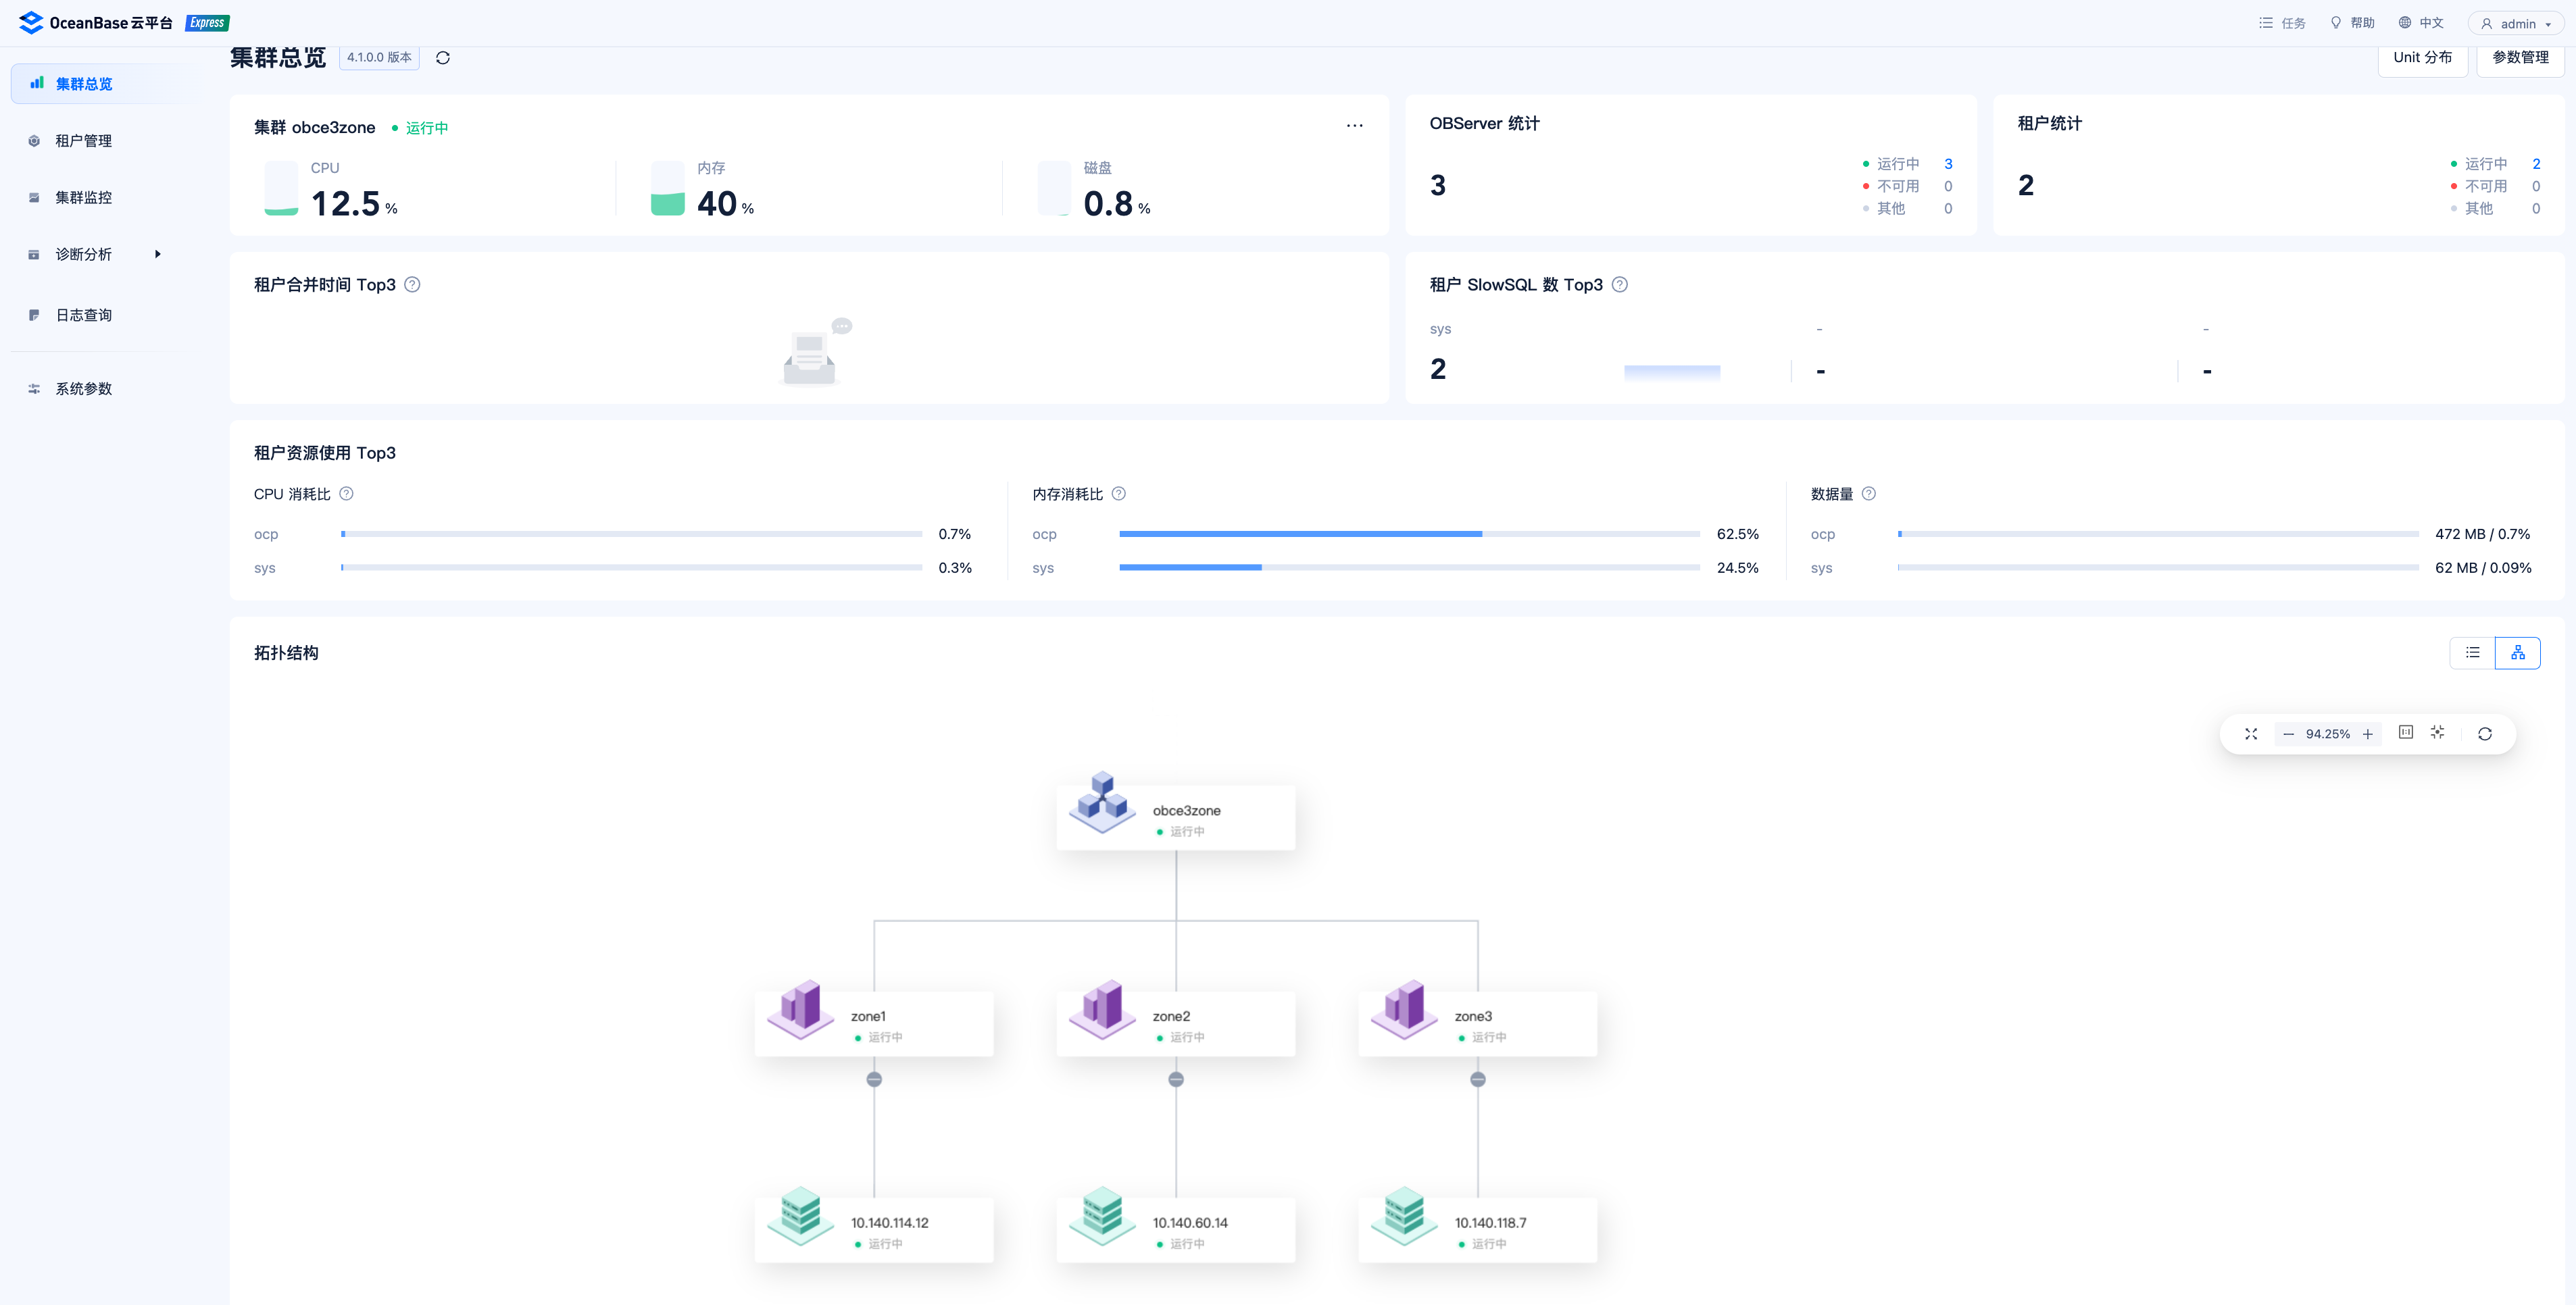Click the topology fit-to-center icon
The image size is (2576, 1305).
tap(2437, 732)
